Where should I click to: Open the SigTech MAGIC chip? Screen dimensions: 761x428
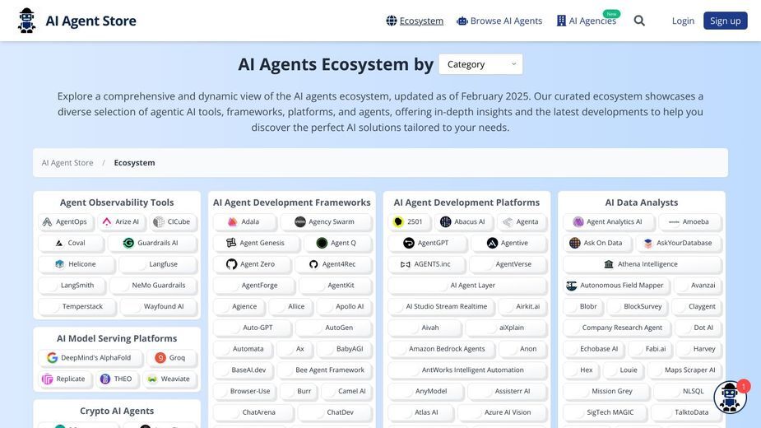coord(606,412)
